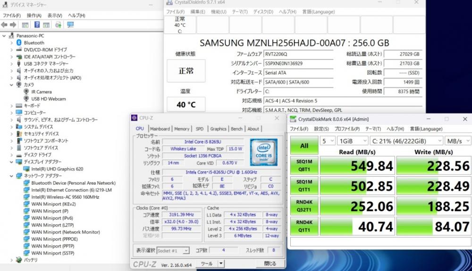Click the 40 °C temperature box
Image resolution: width=472 pixels, height=271 pixels.
coord(186,105)
